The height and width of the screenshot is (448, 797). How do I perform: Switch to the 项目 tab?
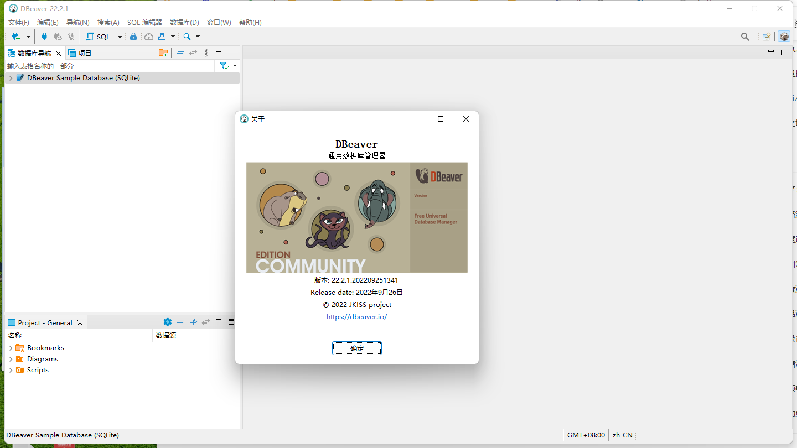pyautogui.click(x=85, y=53)
